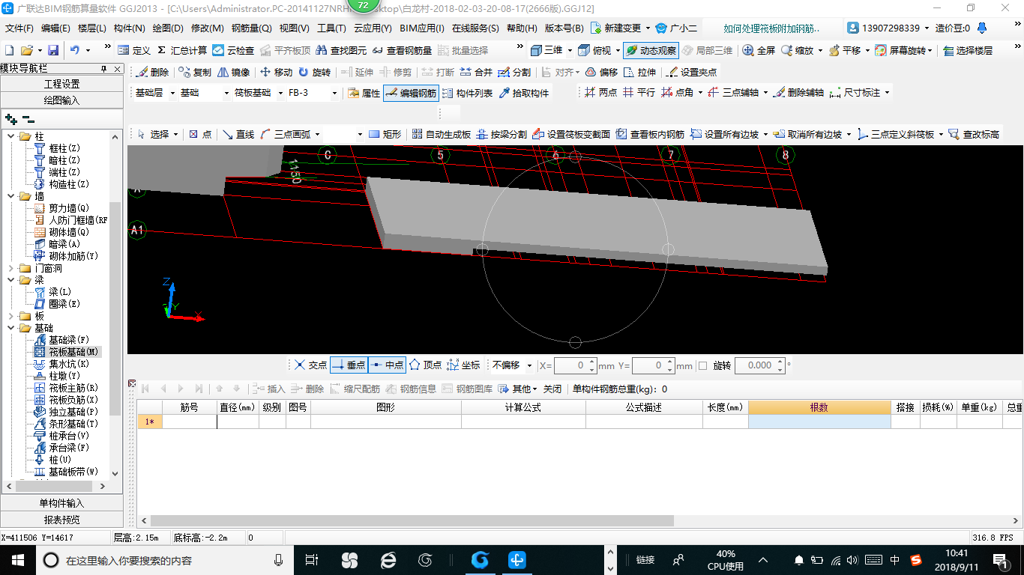
Task: Open Task View on the taskbar
Action: (311, 559)
